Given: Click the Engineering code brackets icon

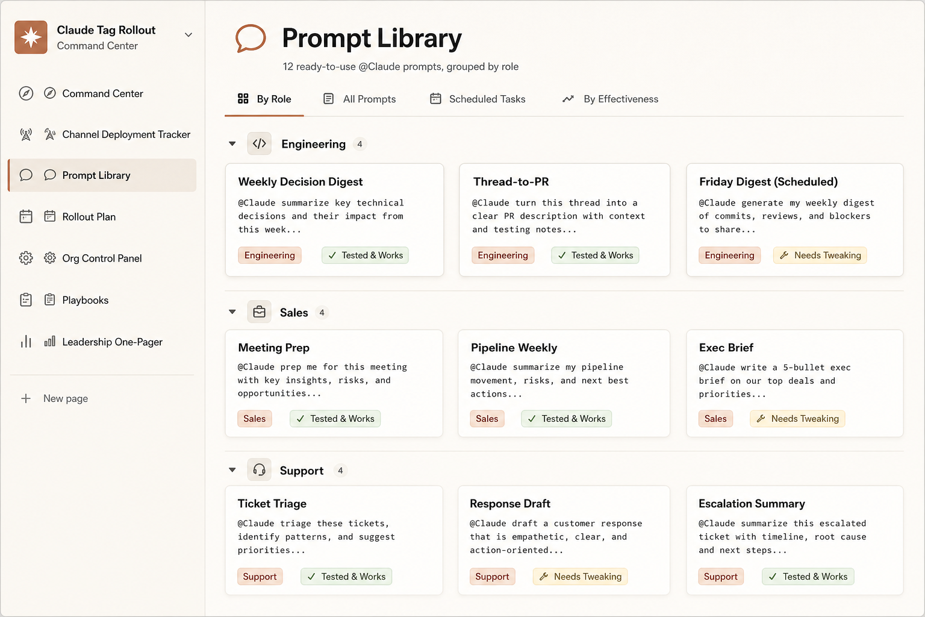Looking at the screenshot, I should coord(260,143).
